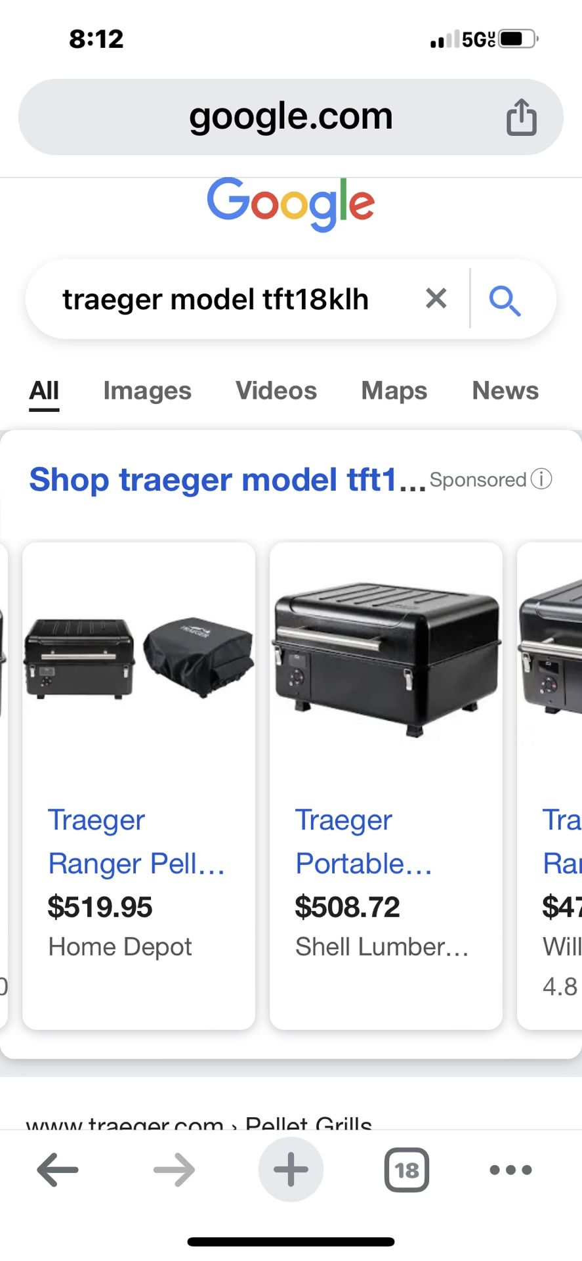Open Traeger Portable $508.72 listing
The width and height of the screenshot is (582, 1261).
pos(386,785)
